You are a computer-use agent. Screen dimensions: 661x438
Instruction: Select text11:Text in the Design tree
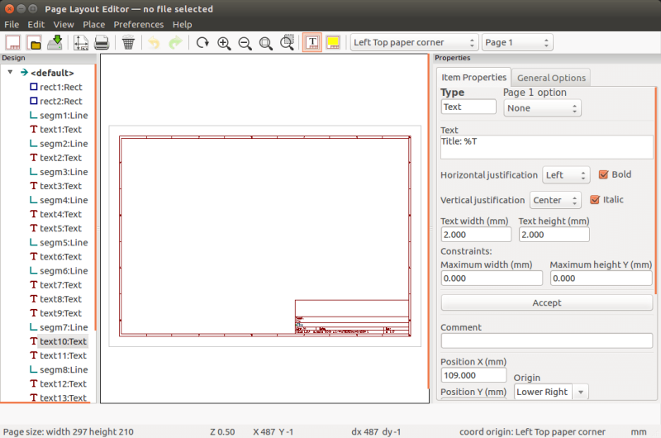pos(63,355)
